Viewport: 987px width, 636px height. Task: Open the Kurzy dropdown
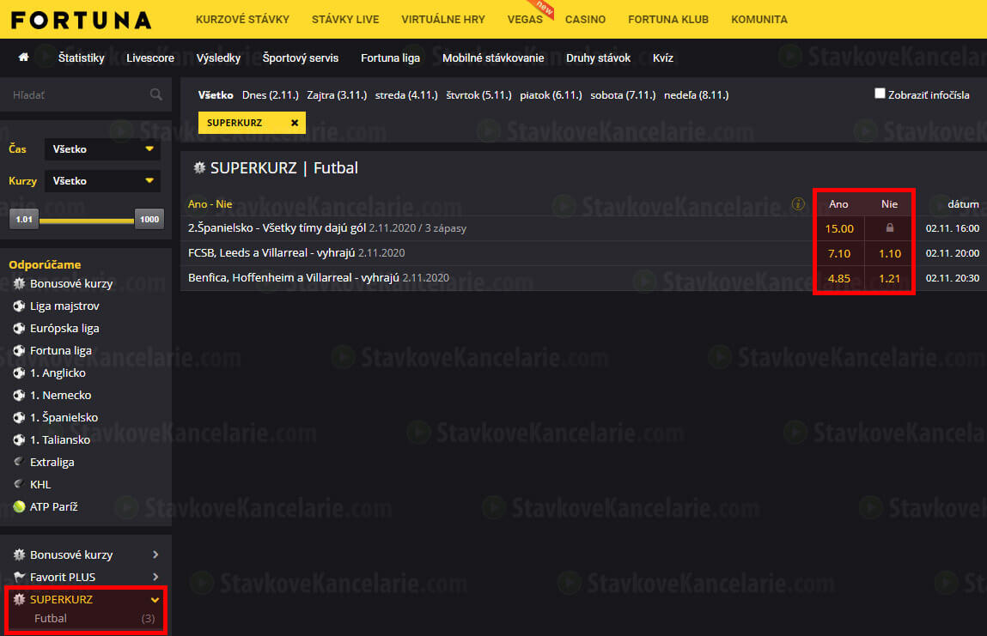click(x=102, y=181)
